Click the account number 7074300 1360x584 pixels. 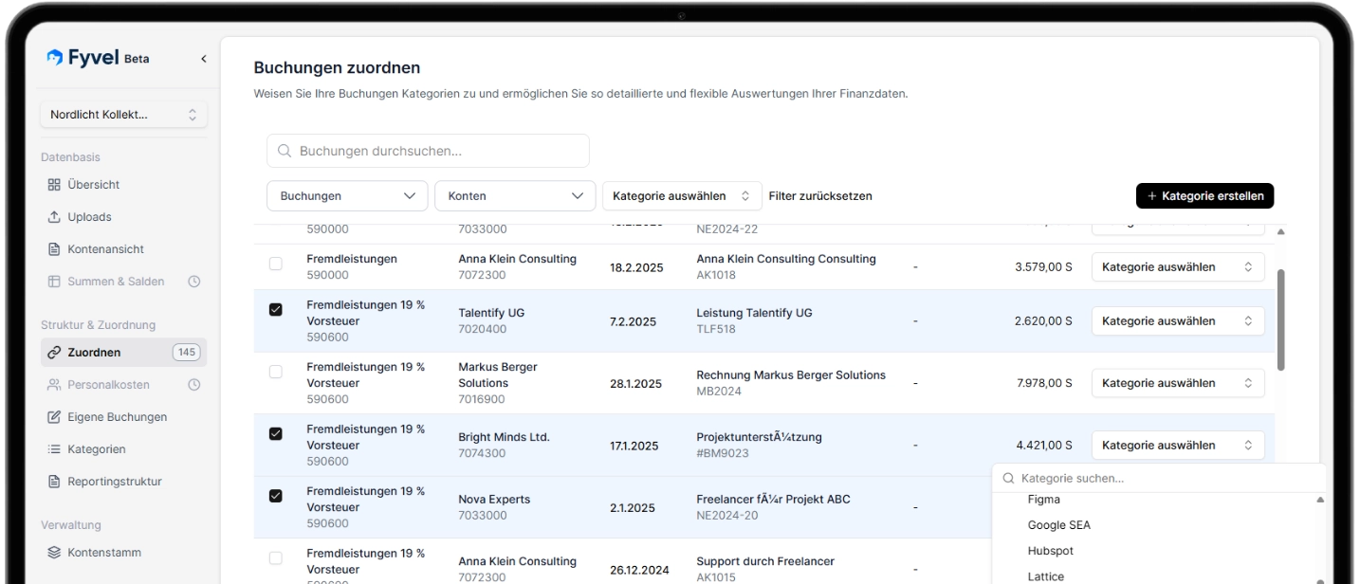tap(482, 453)
